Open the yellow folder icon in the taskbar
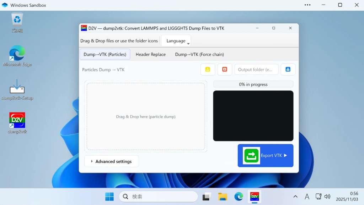Screen dimensions: 364x205 (x=223, y=196)
